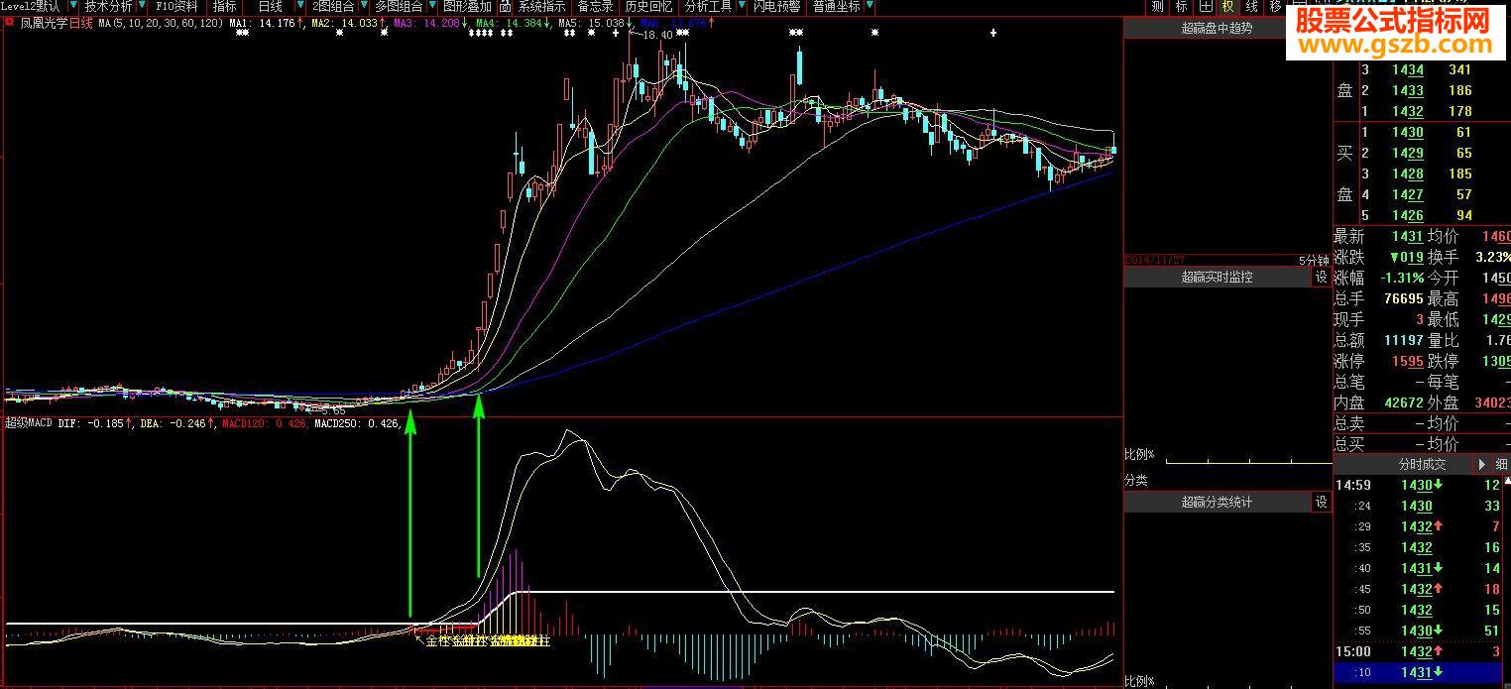Click the 涨幅 value -1.31%
The width and height of the screenshot is (1511, 689).
coord(1400,279)
